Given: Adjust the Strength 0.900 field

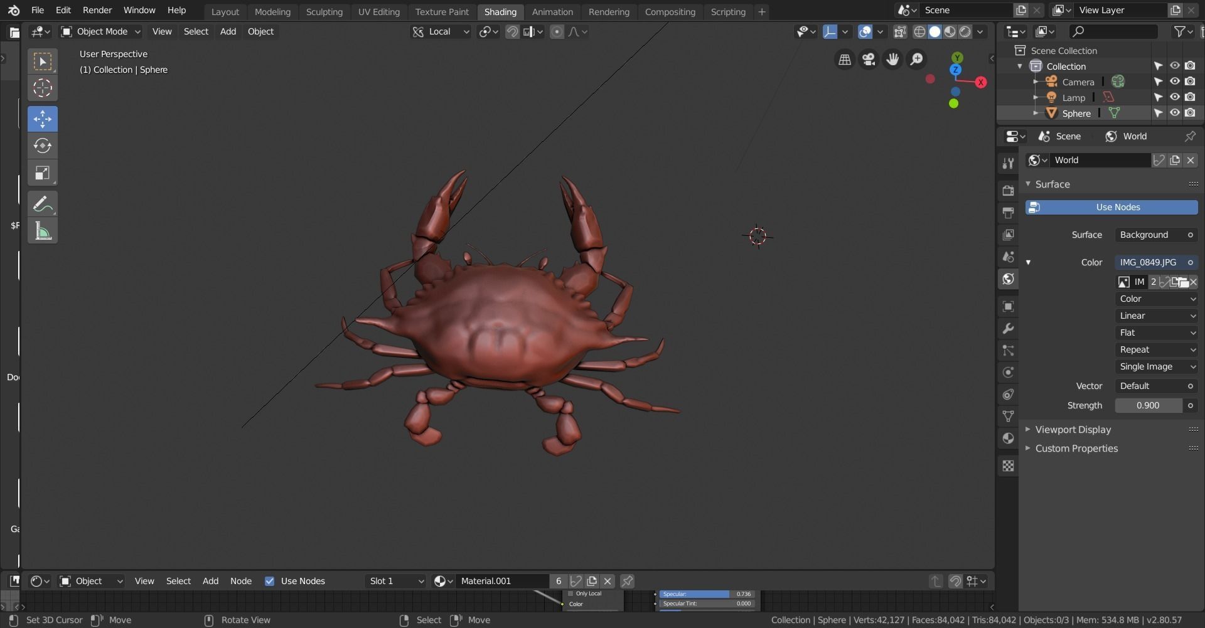Looking at the screenshot, I should pos(1149,405).
